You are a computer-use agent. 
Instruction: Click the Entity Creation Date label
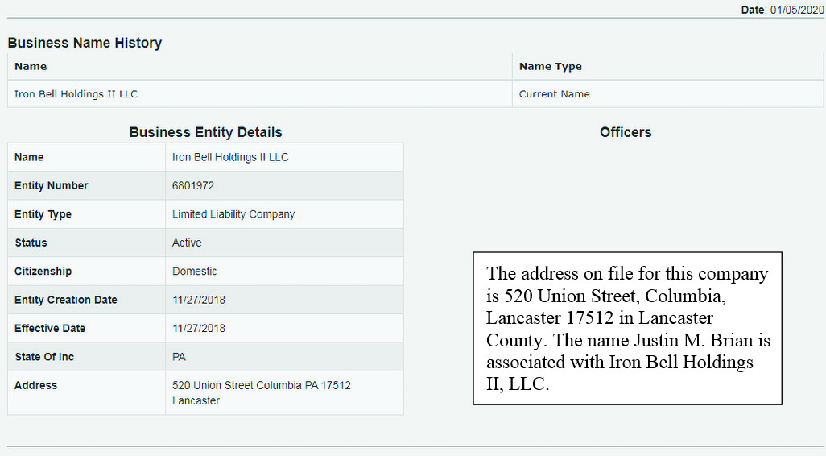coord(66,300)
